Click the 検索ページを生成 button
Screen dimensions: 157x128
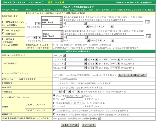click(x=70, y=125)
